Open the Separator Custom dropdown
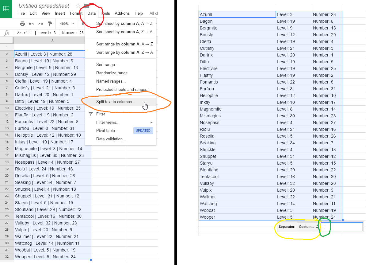 pos(308,227)
